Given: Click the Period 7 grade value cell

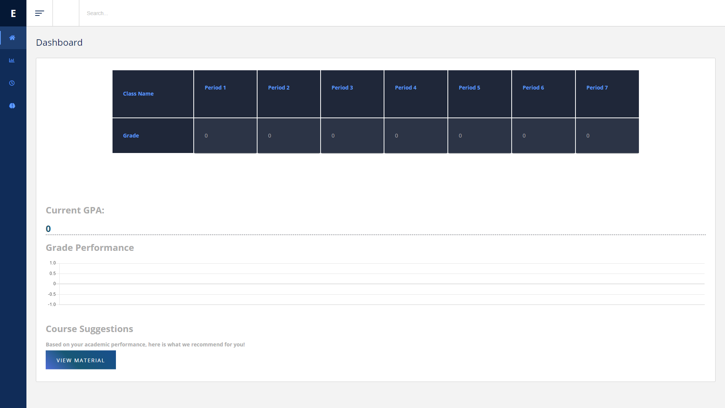Looking at the screenshot, I should tap(607, 136).
